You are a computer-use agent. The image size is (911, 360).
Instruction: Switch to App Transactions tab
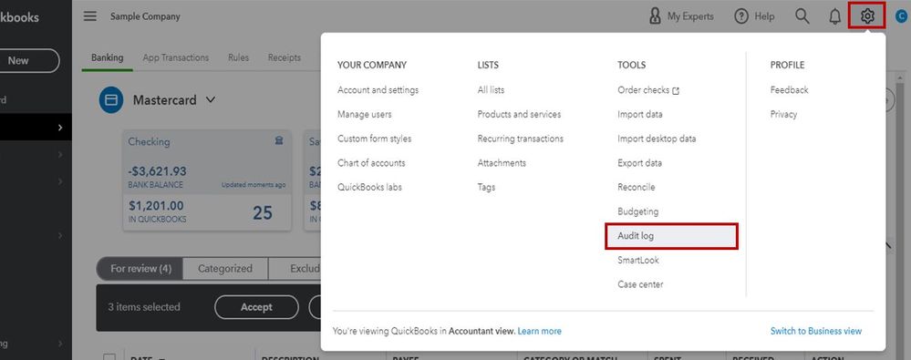[x=175, y=57]
